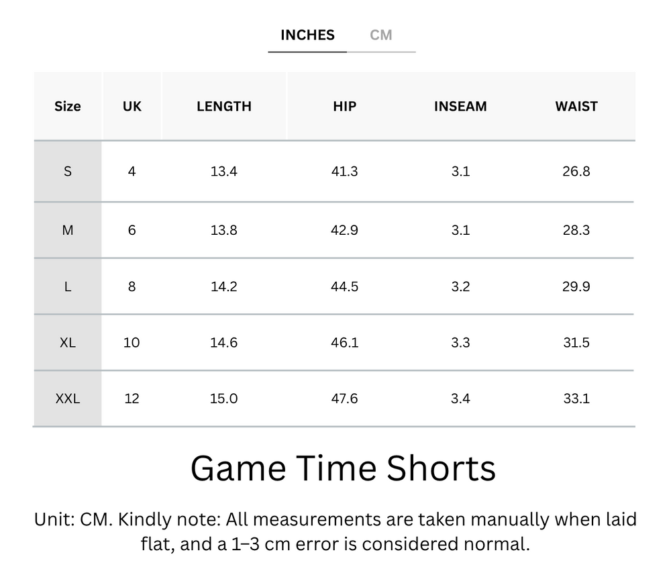This screenshot has height=573, width=671.
Task: Select the LENGTH column header
Action: click(x=224, y=106)
